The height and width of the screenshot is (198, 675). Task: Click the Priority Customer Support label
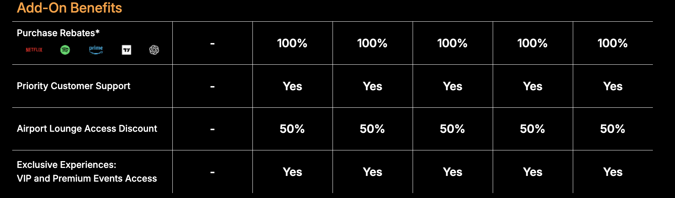(74, 86)
